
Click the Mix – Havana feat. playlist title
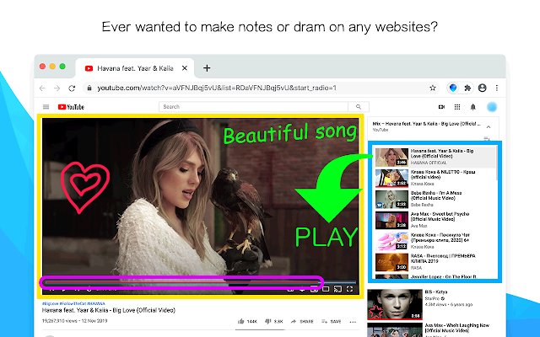pos(426,124)
